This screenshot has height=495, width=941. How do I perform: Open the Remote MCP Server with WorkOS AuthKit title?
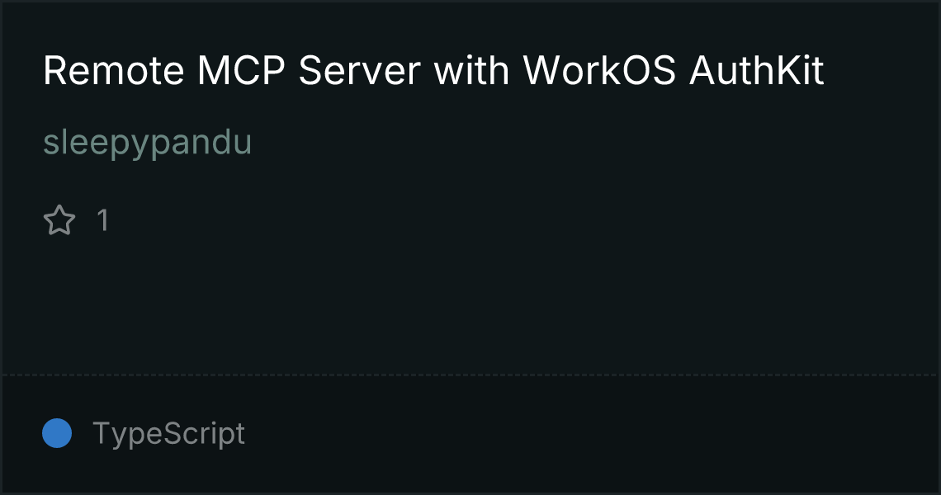click(433, 70)
